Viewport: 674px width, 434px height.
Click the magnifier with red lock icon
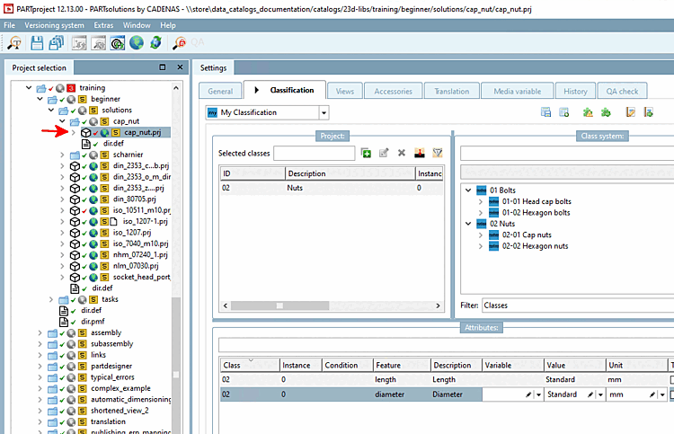click(179, 43)
